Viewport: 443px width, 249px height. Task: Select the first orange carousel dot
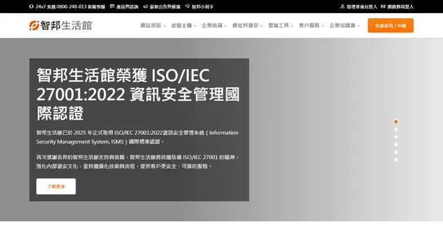point(396,122)
